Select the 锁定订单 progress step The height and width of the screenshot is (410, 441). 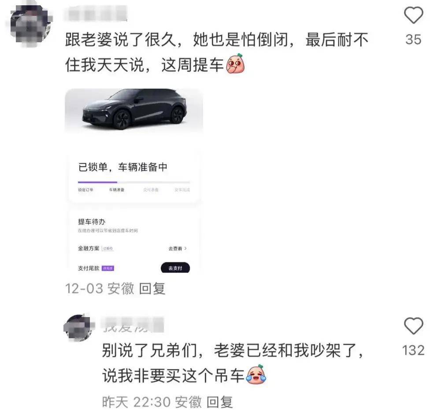(x=85, y=190)
